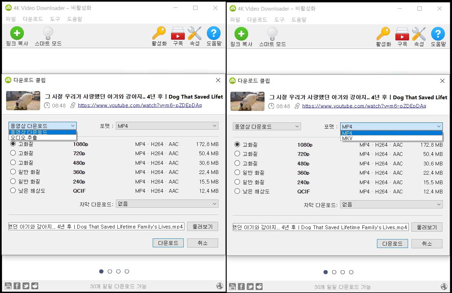
Task: Click 다운로드 button in right dialog
Action: pyautogui.click(x=392, y=244)
